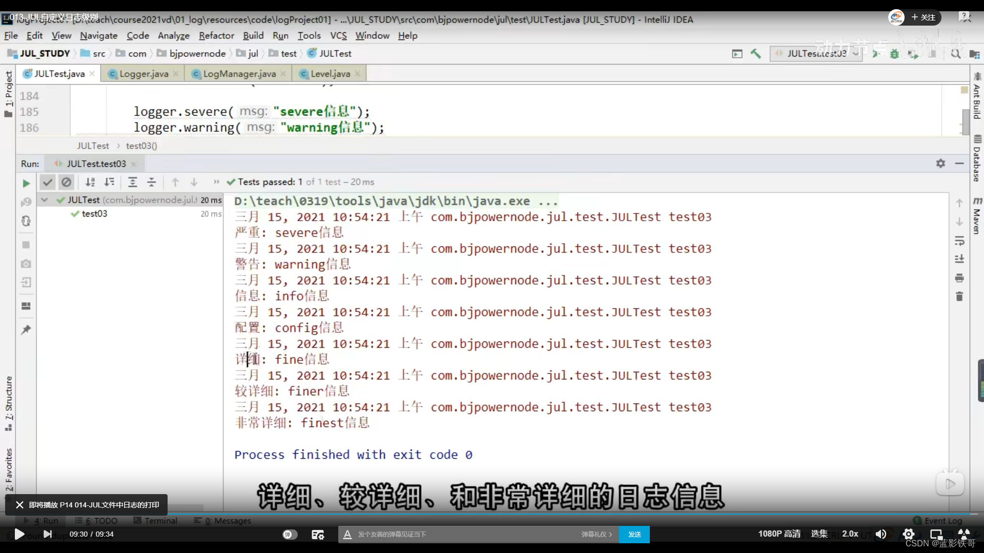This screenshot has height=553, width=984.
Task: Switch to LogManager.java tab
Action: [x=239, y=74]
